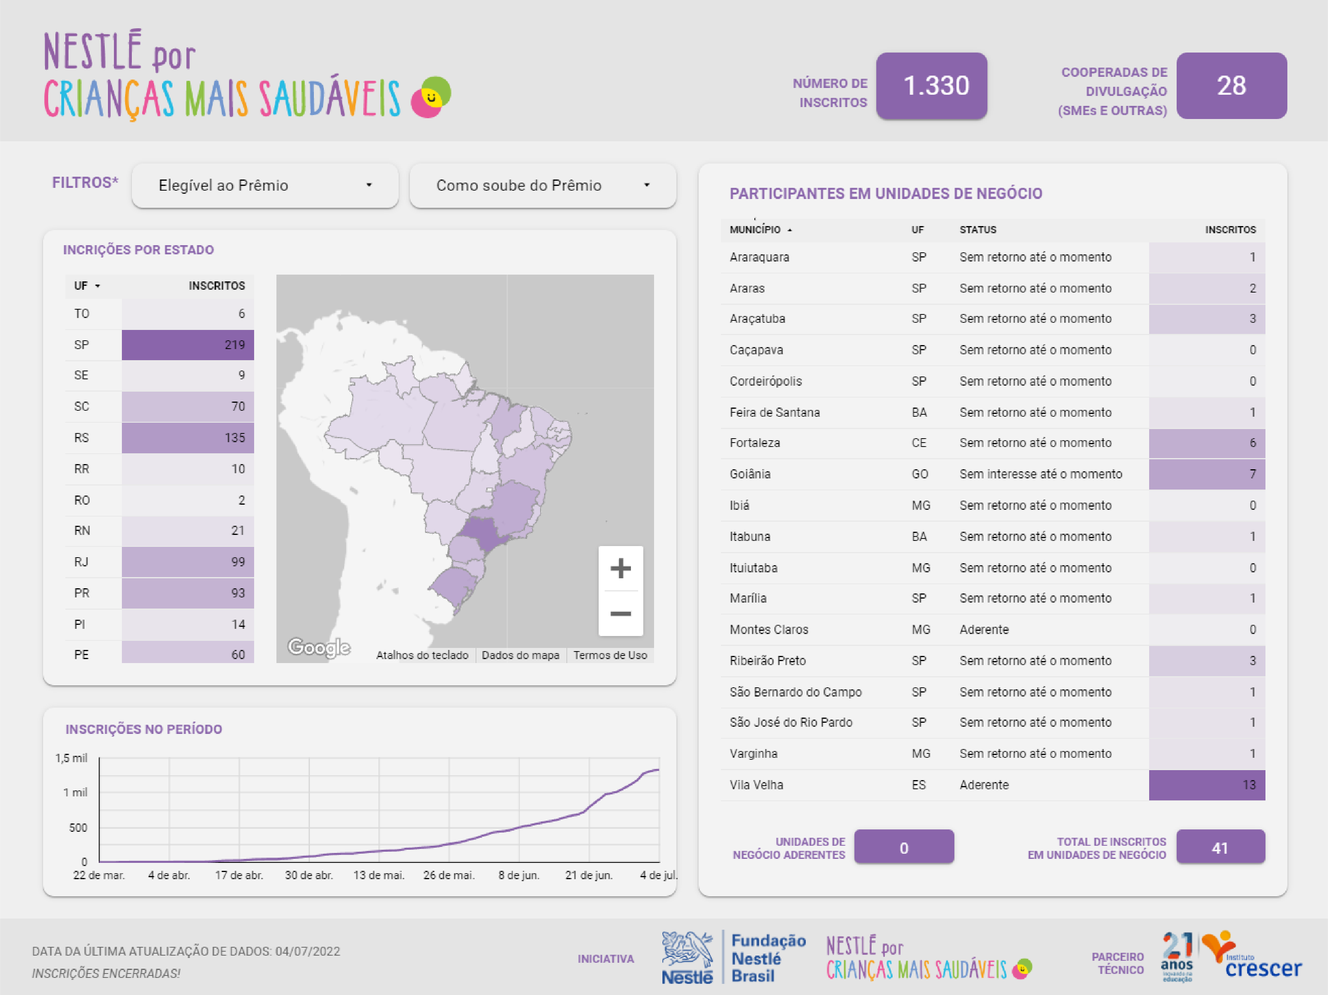Open Termos de Uso map link
1328x995 pixels.
coord(610,655)
